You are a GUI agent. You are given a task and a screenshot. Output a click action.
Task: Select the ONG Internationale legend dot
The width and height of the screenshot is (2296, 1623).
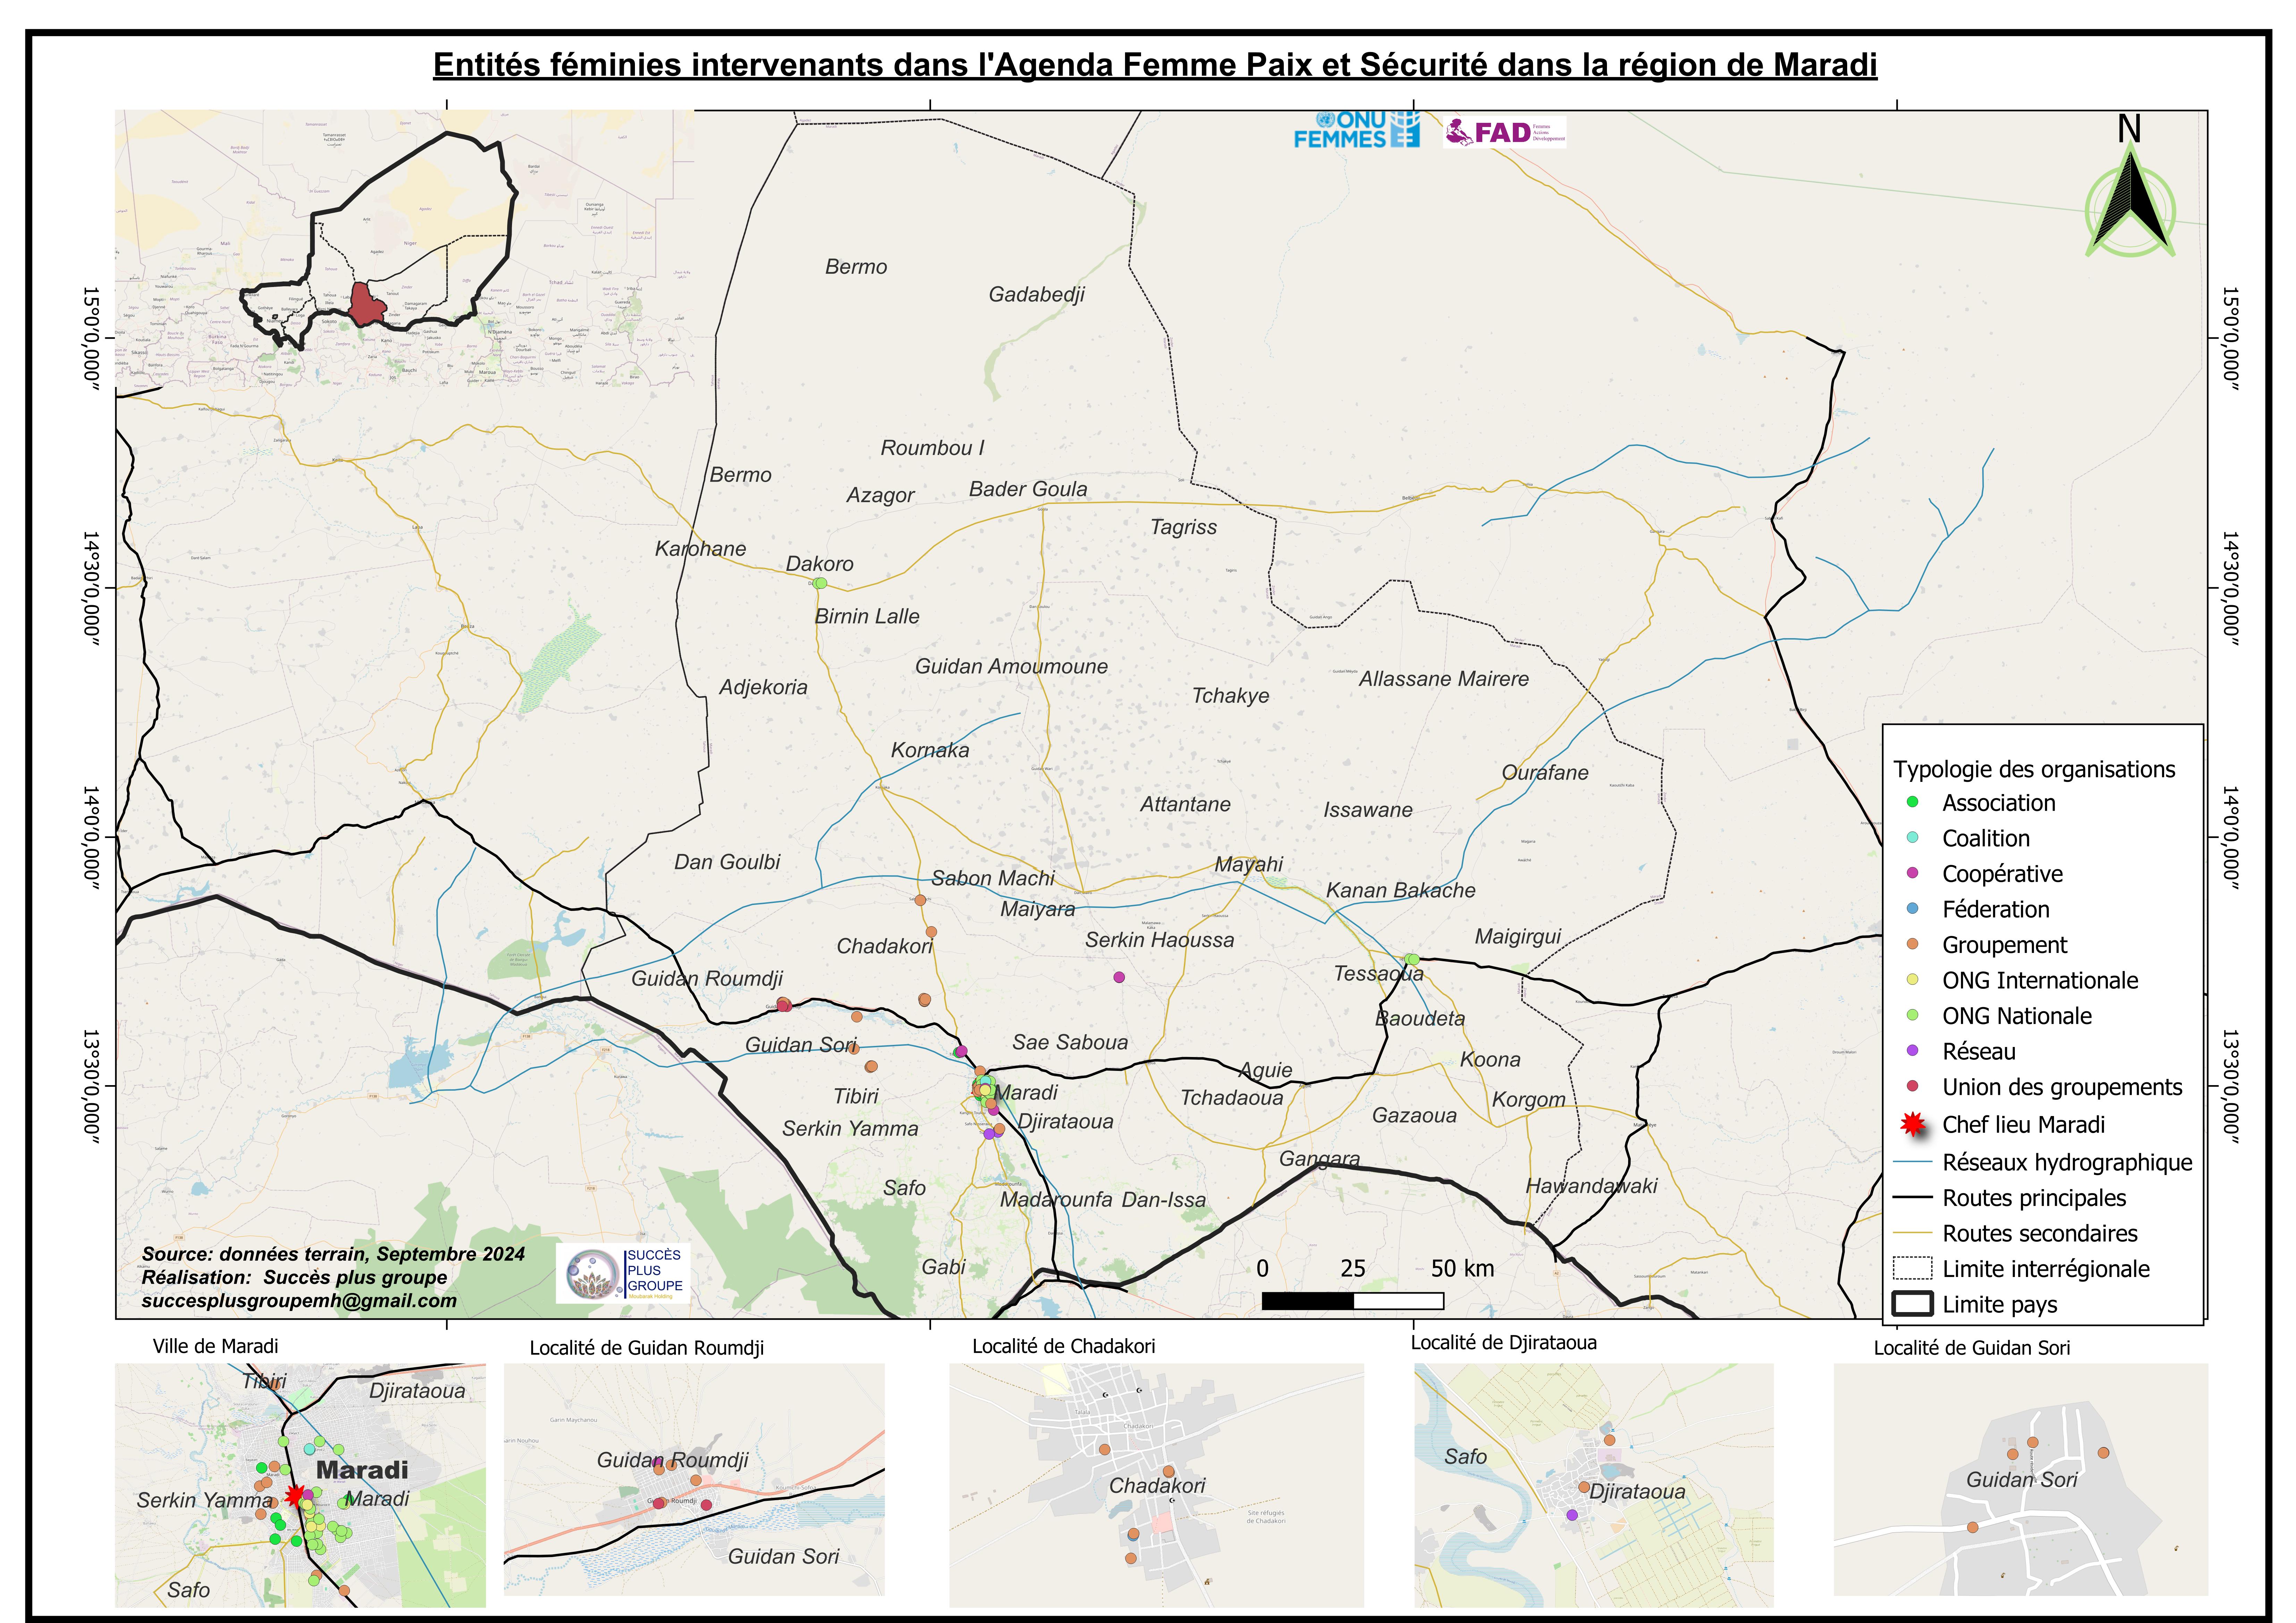1912,979
